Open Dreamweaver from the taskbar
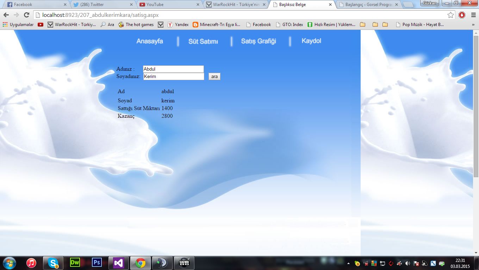 [x=75, y=263]
